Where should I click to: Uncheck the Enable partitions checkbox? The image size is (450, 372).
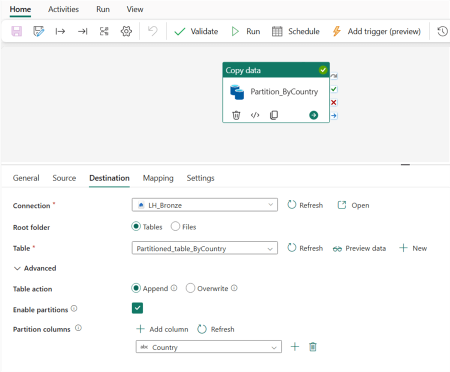(137, 308)
